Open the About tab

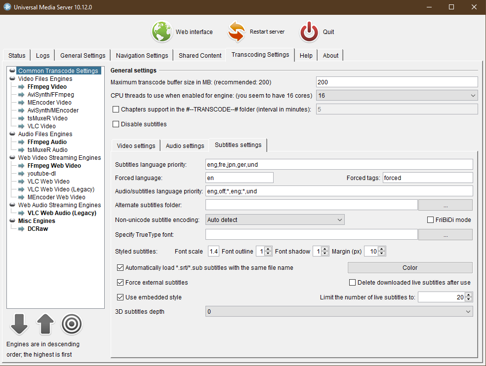(x=330, y=55)
